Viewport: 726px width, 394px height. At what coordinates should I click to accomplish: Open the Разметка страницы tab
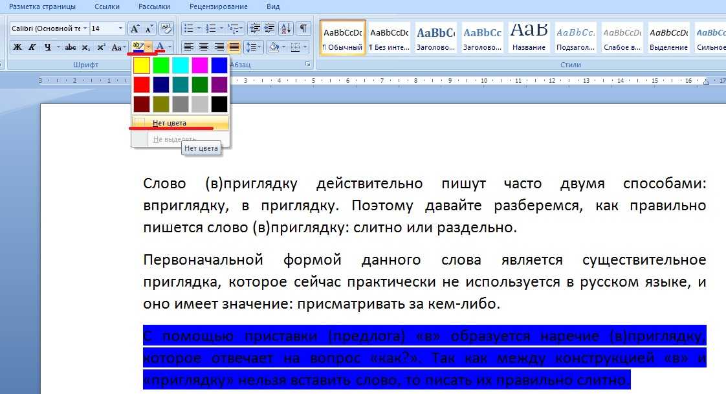pos(42,7)
